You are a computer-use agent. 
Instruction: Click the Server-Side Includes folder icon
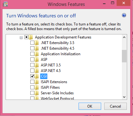pos(36,93)
